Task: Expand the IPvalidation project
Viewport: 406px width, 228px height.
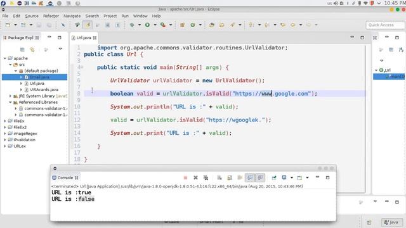Action: [5, 140]
